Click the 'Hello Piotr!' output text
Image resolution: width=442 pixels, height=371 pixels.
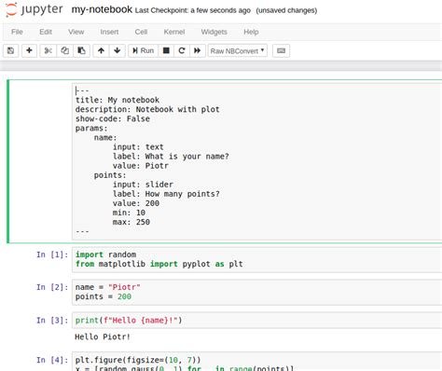point(103,337)
